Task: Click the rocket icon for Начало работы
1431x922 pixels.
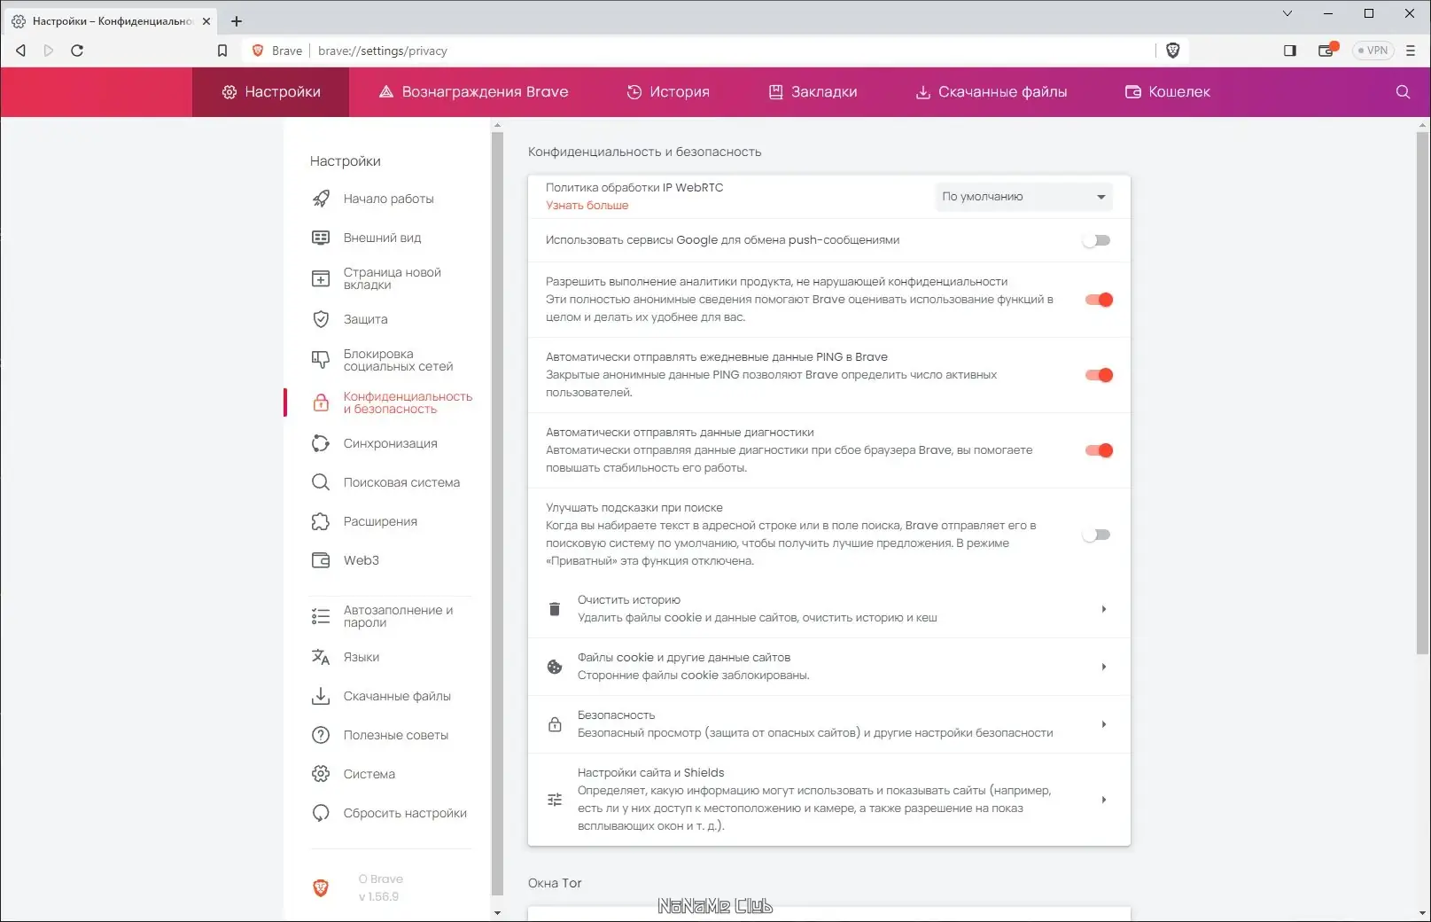Action: tap(321, 199)
